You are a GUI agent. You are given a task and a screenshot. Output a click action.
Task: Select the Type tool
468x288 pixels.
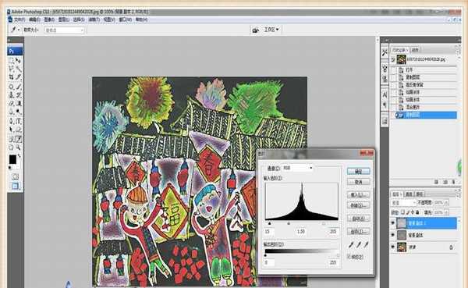[x=18, y=121]
